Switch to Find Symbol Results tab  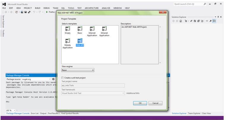(70, 113)
